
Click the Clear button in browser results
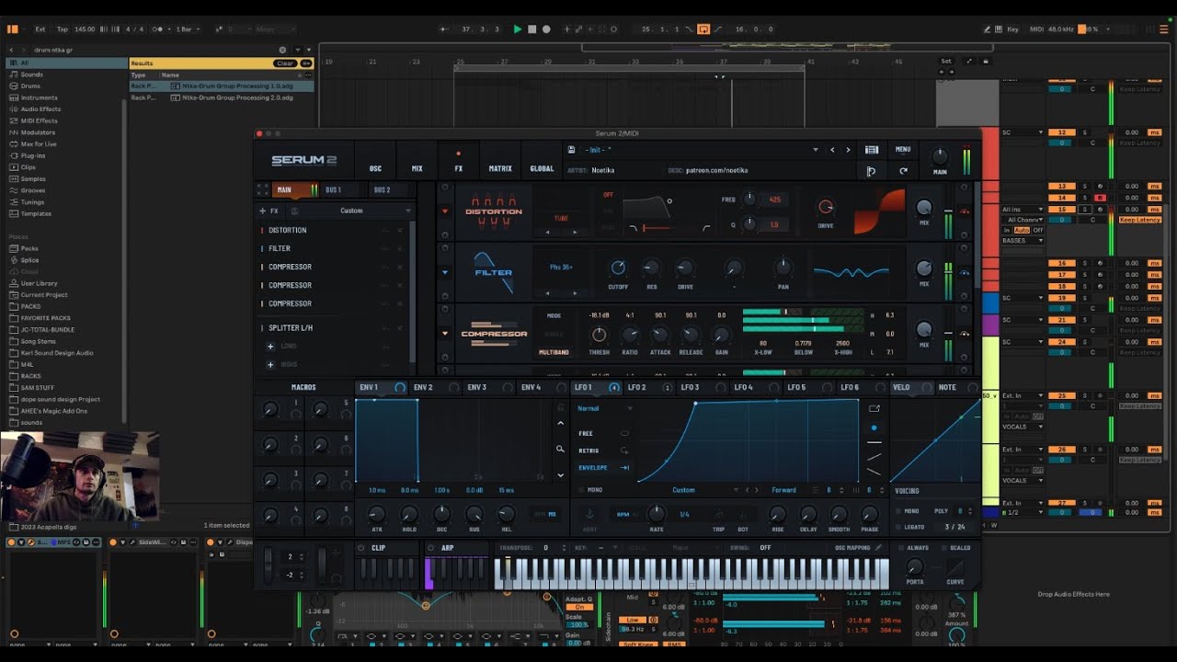285,63
